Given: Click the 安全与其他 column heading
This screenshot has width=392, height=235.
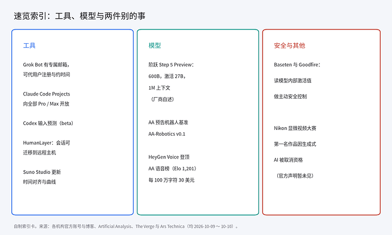Looking at the screenshot, I should (x=290, y=45).
